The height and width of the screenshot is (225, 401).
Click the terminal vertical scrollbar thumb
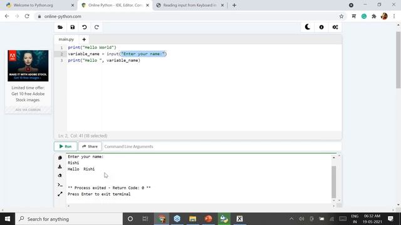point(334,182)
